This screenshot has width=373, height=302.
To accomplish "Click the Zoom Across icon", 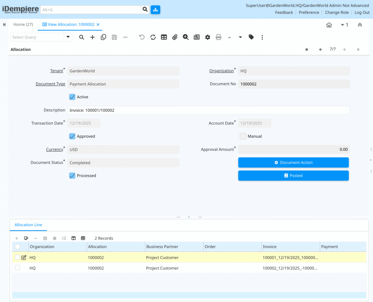I will tap(186, 37).
